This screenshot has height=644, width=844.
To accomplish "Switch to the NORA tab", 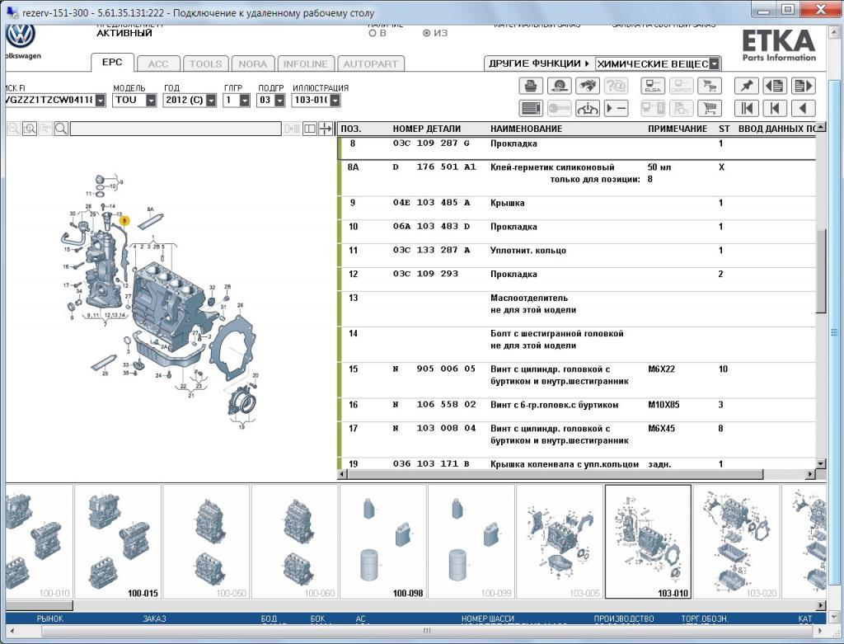I will tap(253, 64).
